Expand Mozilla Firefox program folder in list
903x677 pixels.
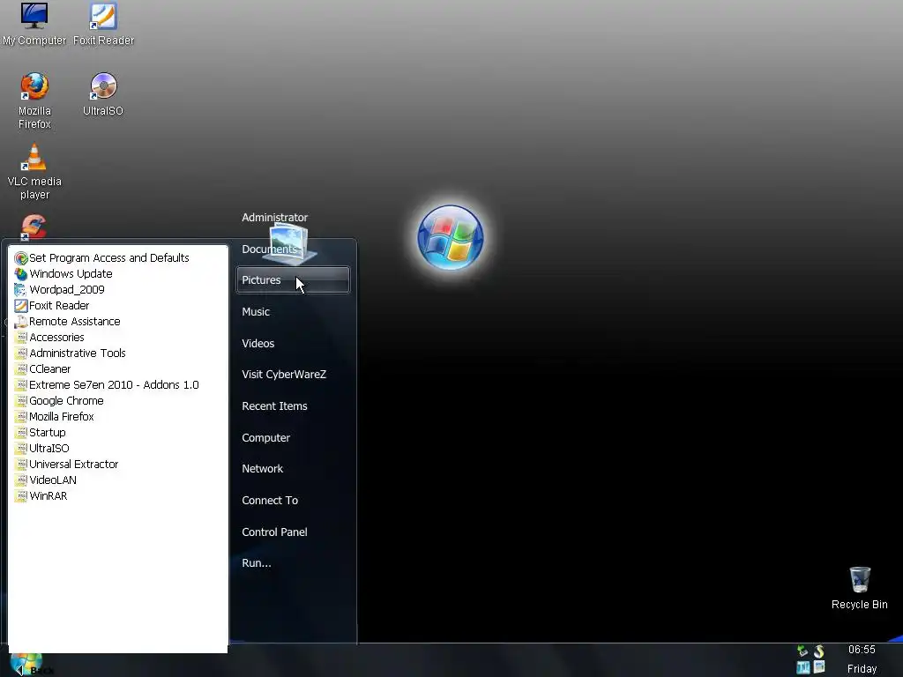pos(54,416)
